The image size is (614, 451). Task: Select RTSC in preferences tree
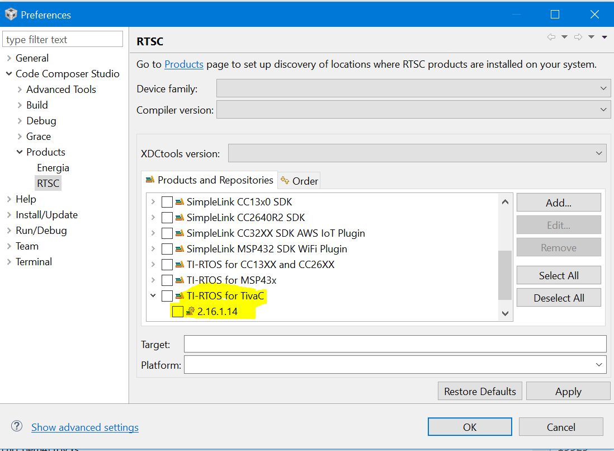pyautogui.click(x=48, y=184)
